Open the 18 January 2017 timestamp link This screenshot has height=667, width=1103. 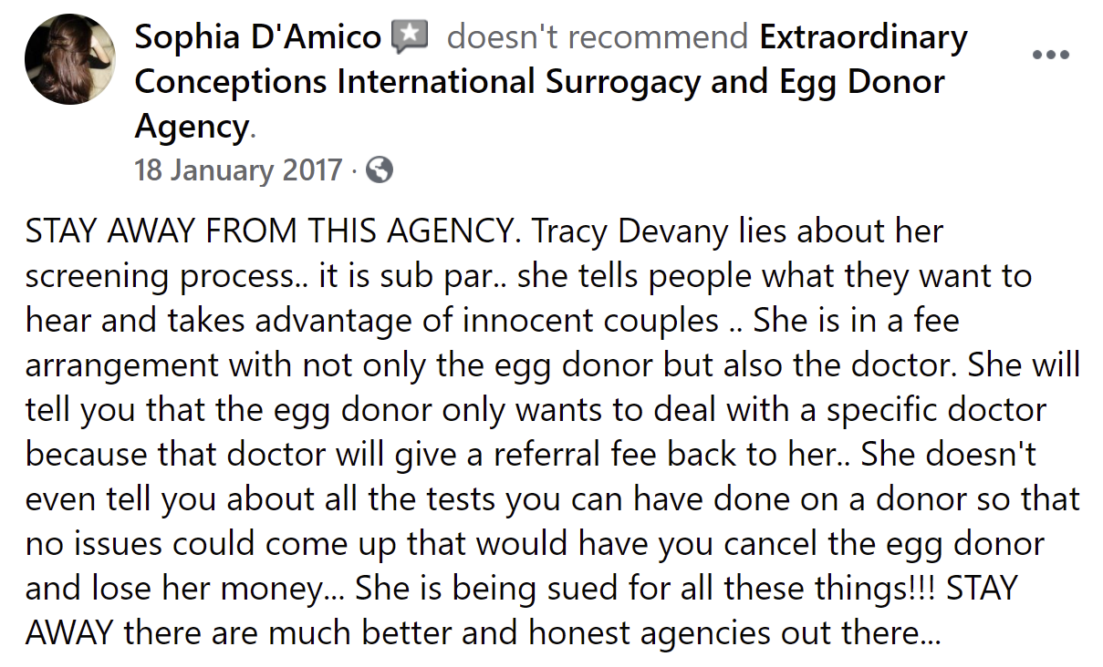tap(238, 170)
